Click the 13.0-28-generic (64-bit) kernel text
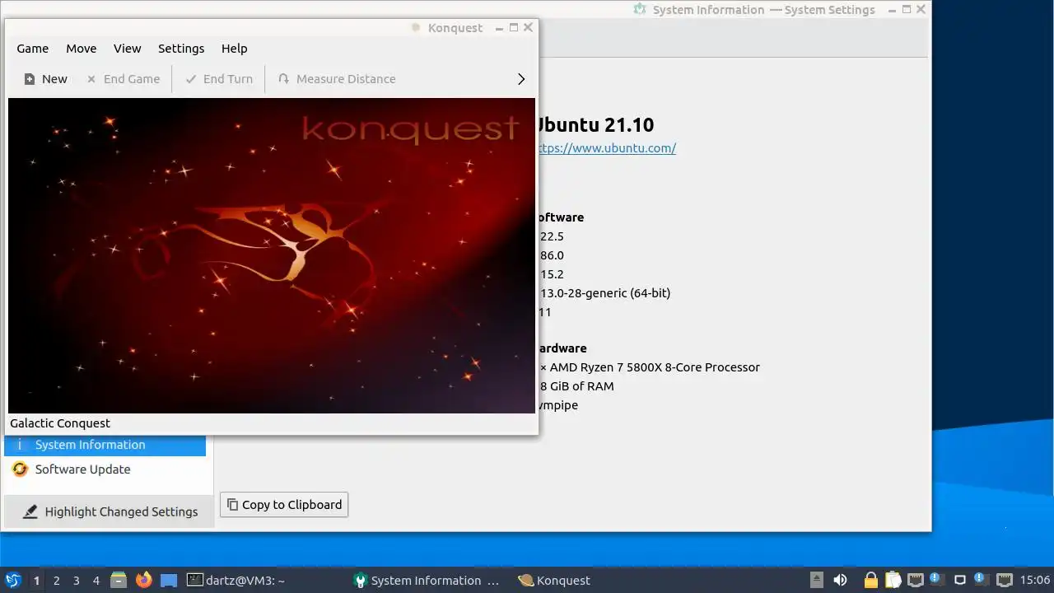 click(x=605, y=293)
